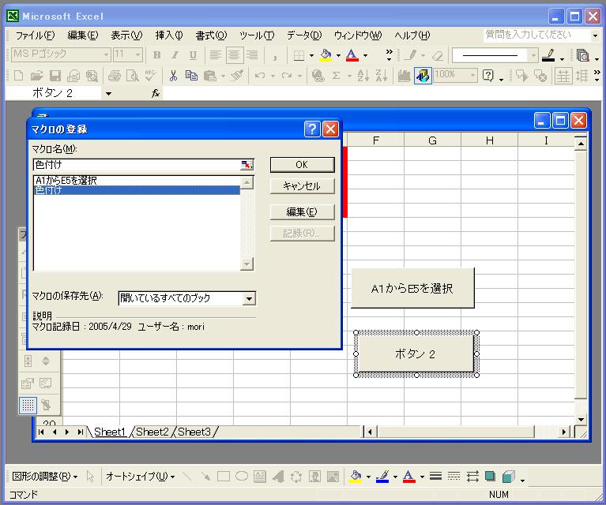Center align text in formatting toolbar
Image resolution: width=606 pixels, height=505 pixels.
(x=234, y=55)
